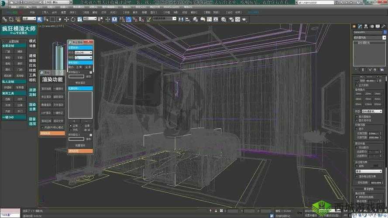Open 尺寸 320x240 dropdown in 专业渲染
This screenshot has height=218, width=388.
coord(83,53)
